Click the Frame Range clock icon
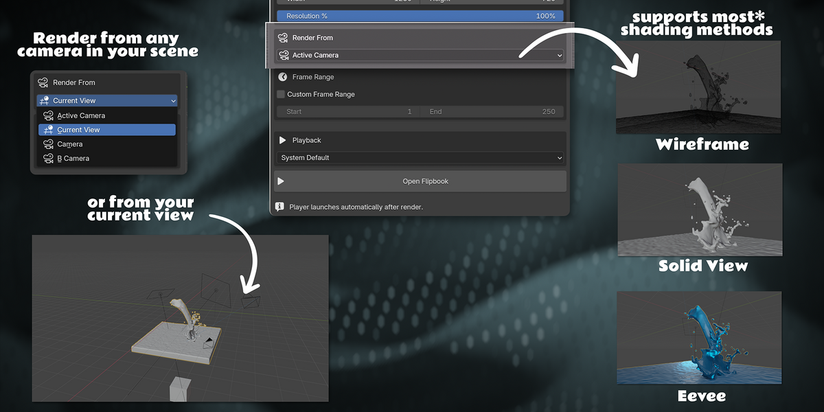Image resolution: width=824 pixels, height=412 pixels. click(x=282, y=77)
